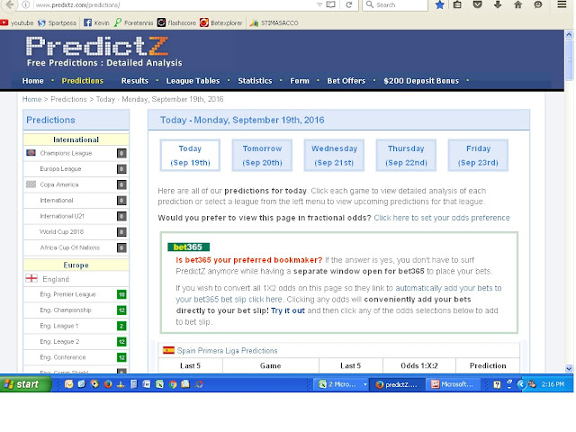
Task: Click the Predictions breadcrumb link
Action: click(x=68, y=99)
